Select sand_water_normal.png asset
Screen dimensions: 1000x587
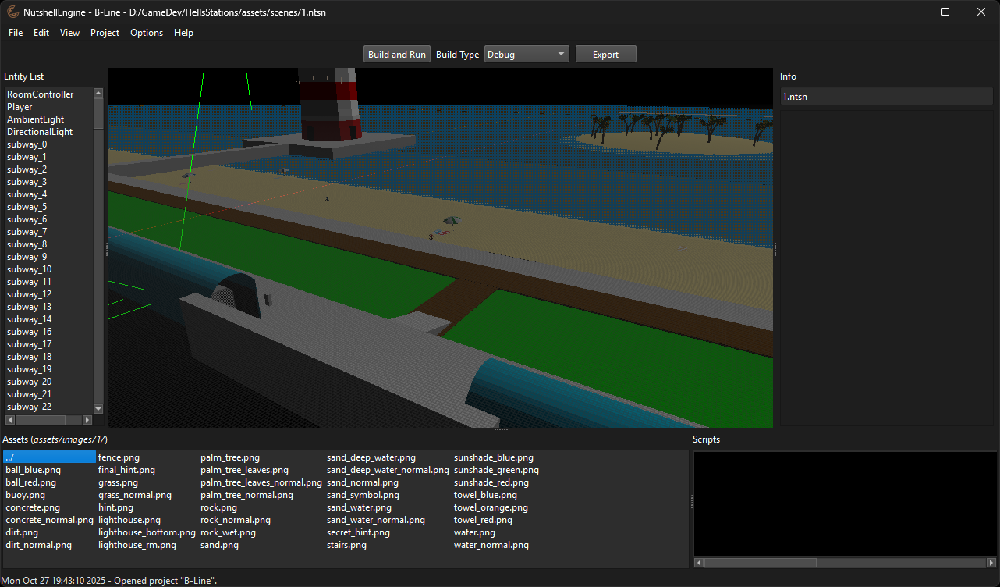click(376, 520)
